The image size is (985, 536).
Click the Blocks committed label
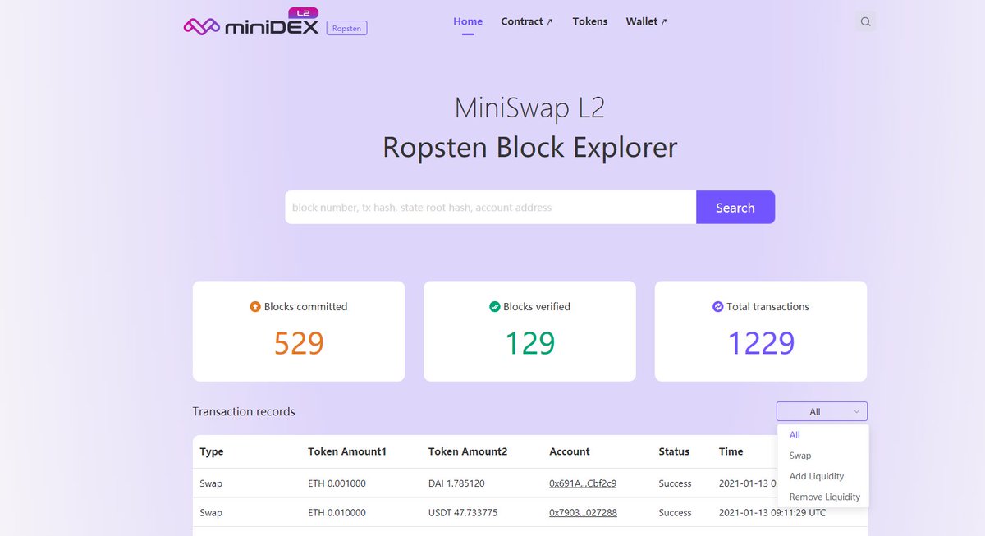coord(306,307)
